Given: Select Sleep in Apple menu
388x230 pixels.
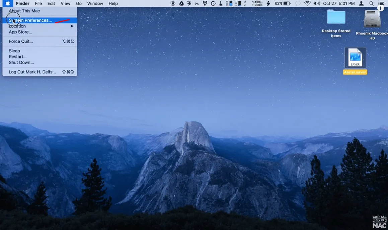Looking at the screenshot, I should click(x=40, y=51).
